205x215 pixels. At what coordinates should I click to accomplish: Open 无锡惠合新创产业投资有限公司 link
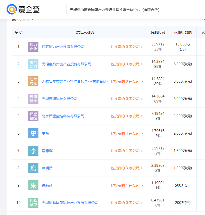click(x=67, y=64)
